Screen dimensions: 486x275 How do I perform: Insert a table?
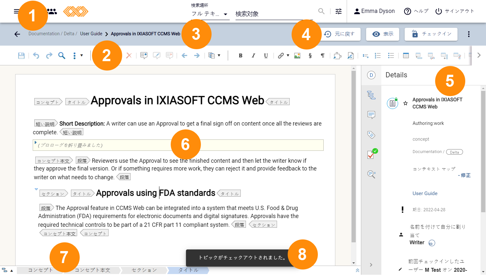point(406,56)
